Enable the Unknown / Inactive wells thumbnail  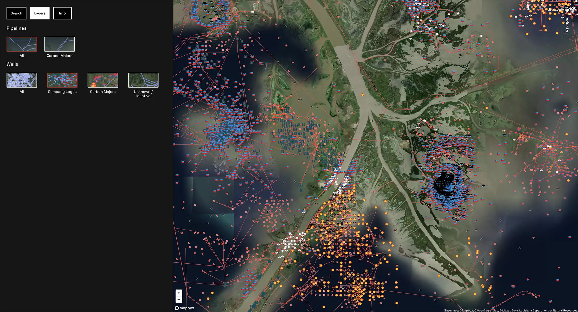143,80
